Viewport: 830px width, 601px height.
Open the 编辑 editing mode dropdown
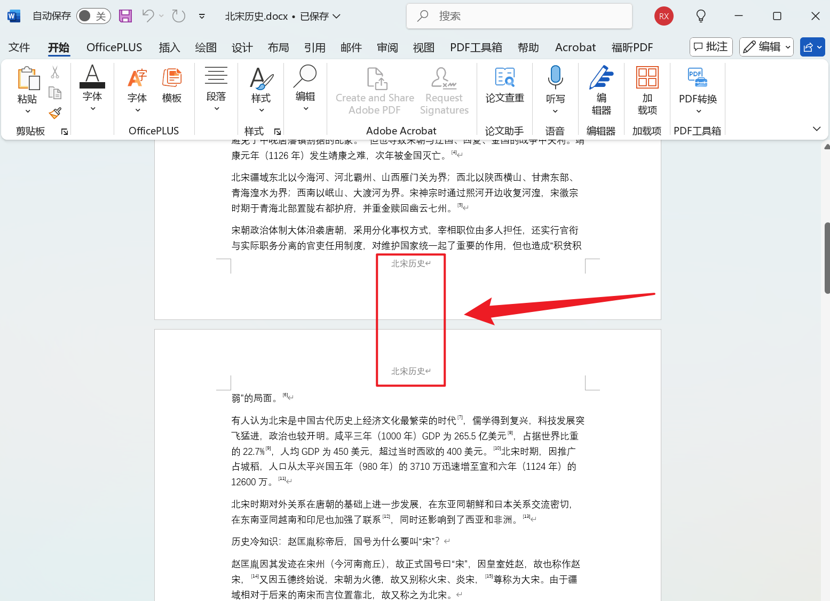pos(766,47)
